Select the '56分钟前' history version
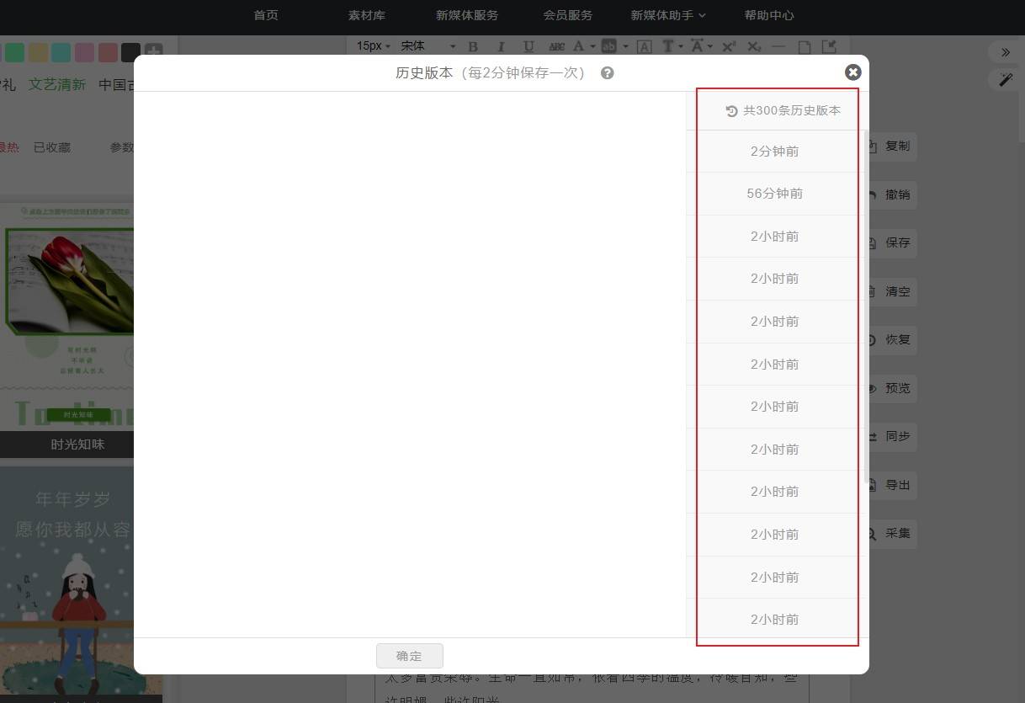This screenshot has width=1025, height=703. point(774,194)
